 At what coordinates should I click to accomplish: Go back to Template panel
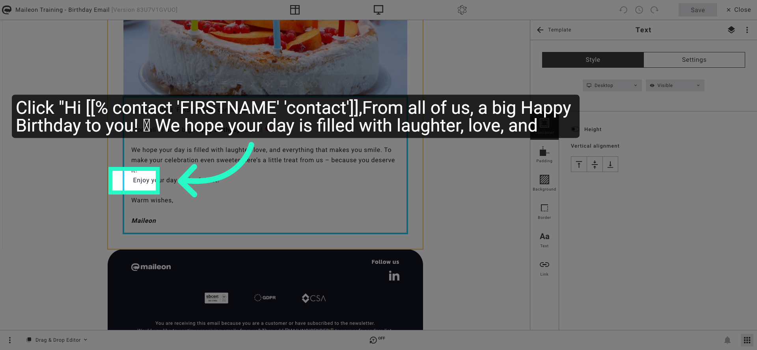(554, 30)
